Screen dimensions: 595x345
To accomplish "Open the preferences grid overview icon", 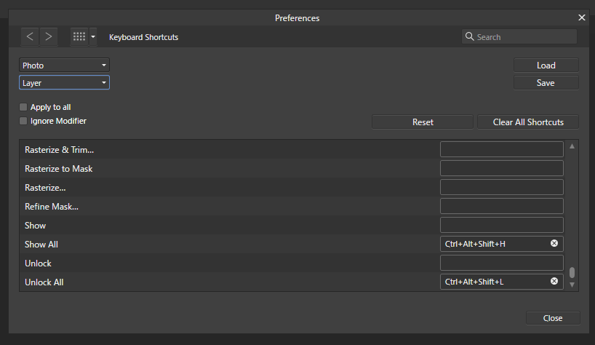I will [x=79, y=36].
